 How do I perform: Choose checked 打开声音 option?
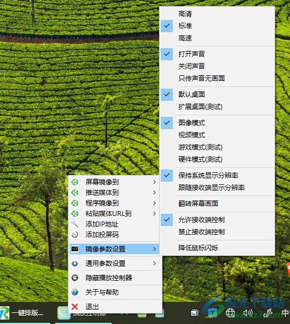click(217, 54)
